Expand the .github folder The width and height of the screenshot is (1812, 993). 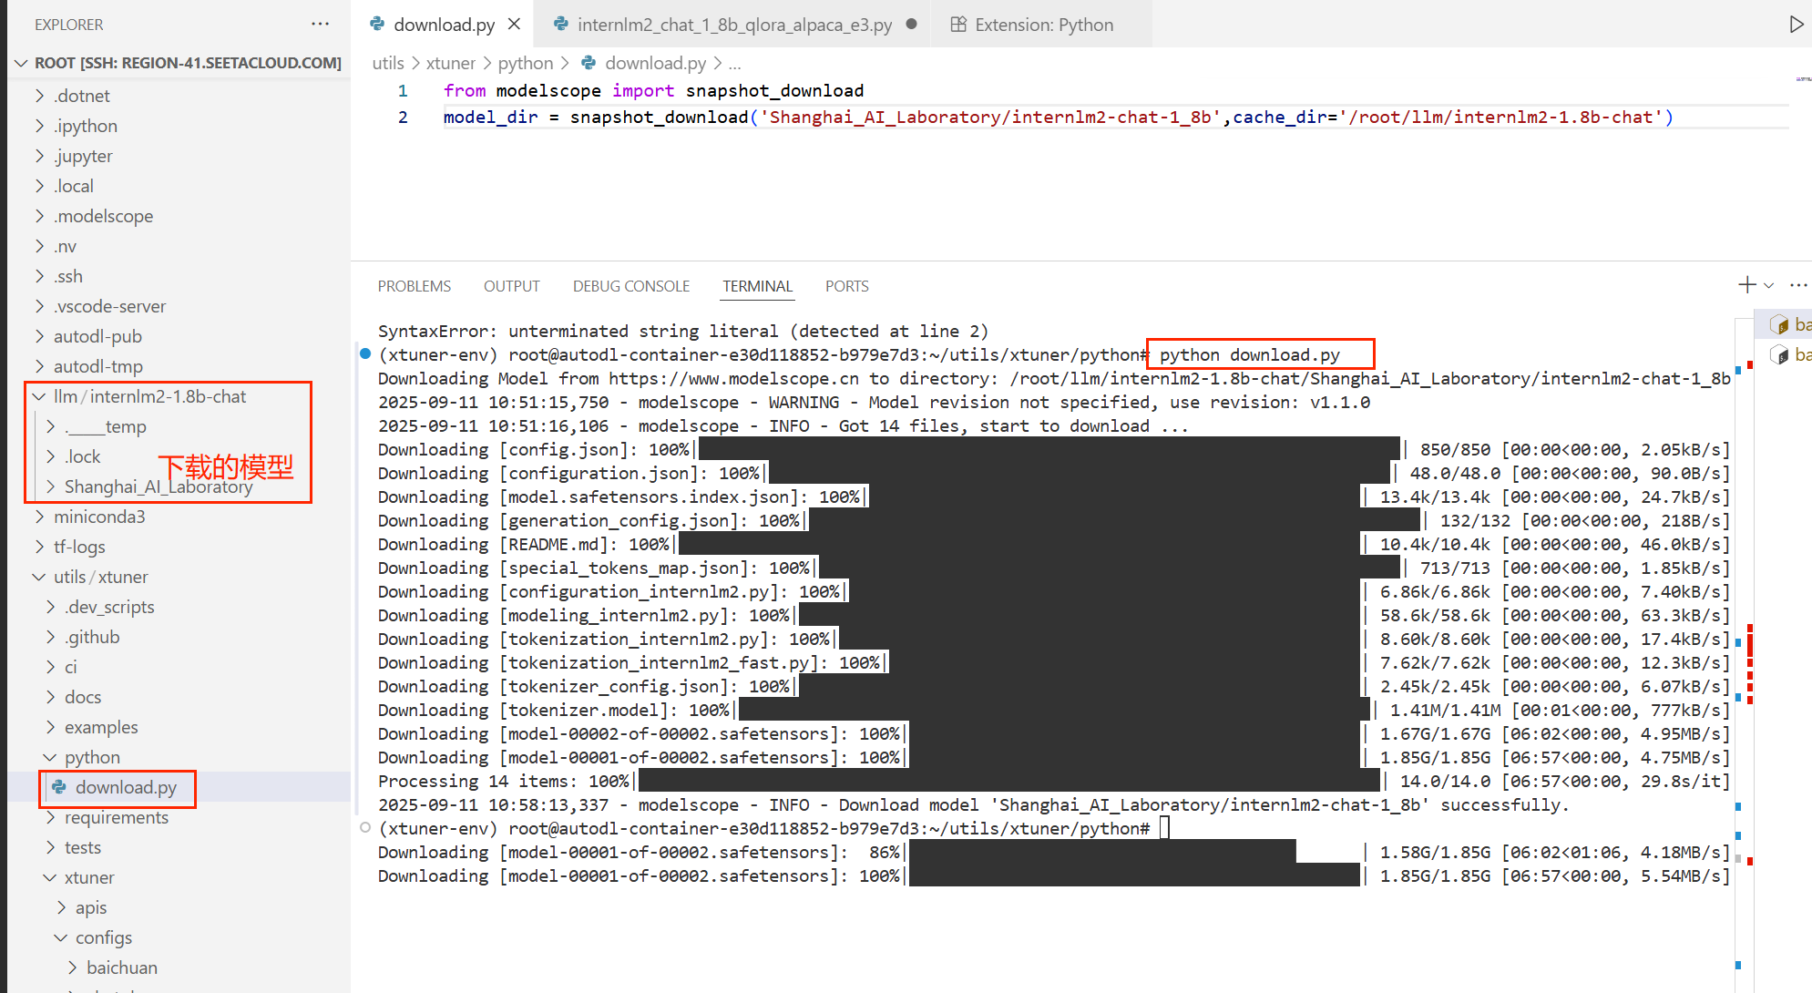click(x=179, y=637)
